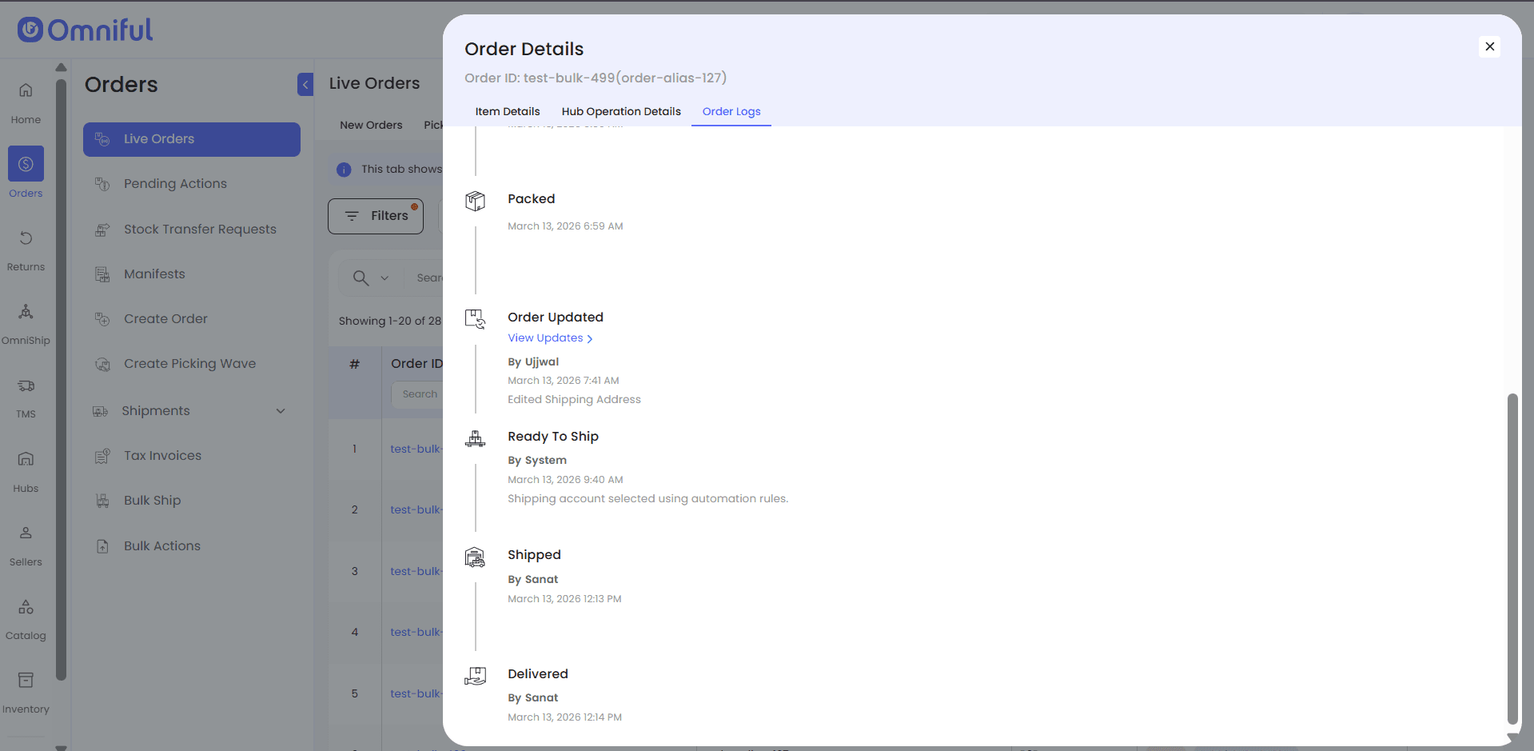Open the Home icon in sidebar
The width and height of the screenshot is (1534, 751).
[26, 90]
